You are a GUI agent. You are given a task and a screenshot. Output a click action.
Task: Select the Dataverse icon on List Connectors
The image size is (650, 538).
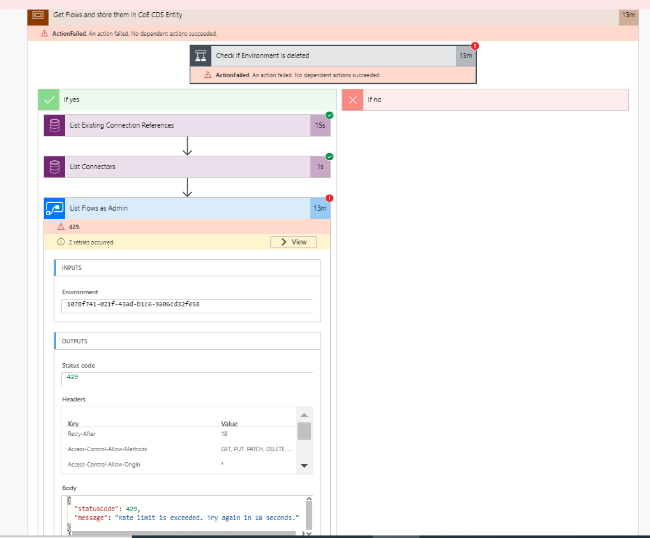click(54, 167)
